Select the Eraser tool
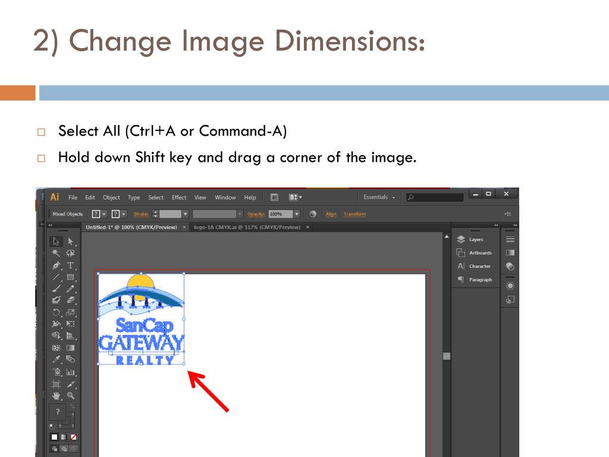 [x=71, y=300]
